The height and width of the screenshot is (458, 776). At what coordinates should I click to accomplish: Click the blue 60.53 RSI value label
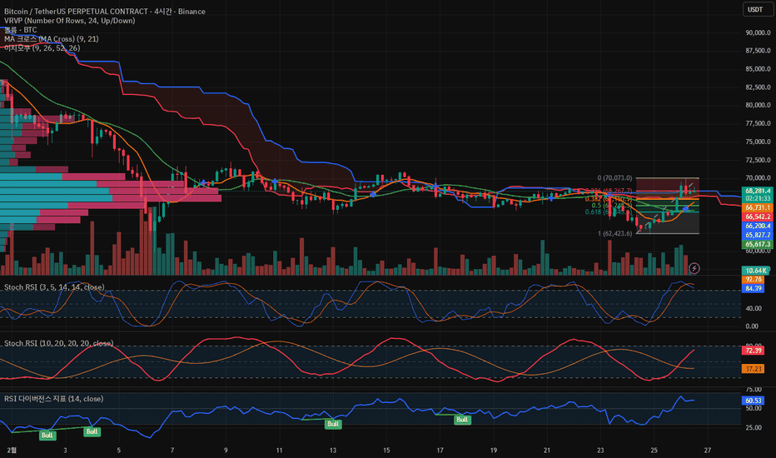point(754,401)
